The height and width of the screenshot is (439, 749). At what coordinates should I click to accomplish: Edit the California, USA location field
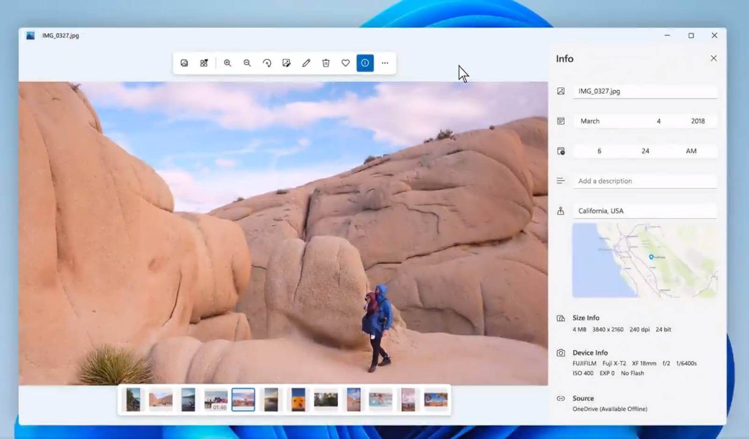coord(645,211)
